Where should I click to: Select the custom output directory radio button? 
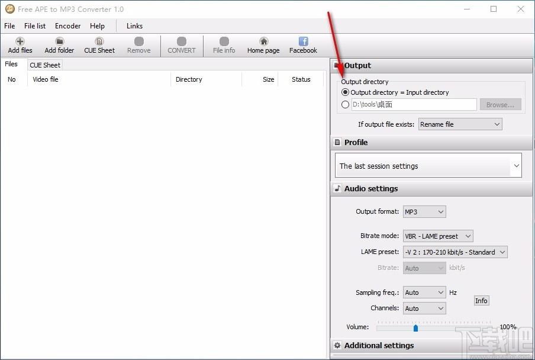click(x=345, y=104)
